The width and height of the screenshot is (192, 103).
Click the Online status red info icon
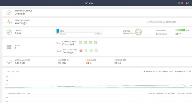(x=24, y=14)
